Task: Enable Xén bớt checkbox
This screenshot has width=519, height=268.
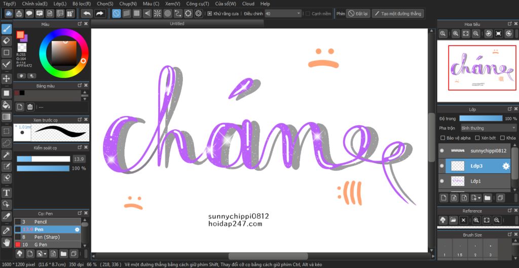Action: click(477, 138)
